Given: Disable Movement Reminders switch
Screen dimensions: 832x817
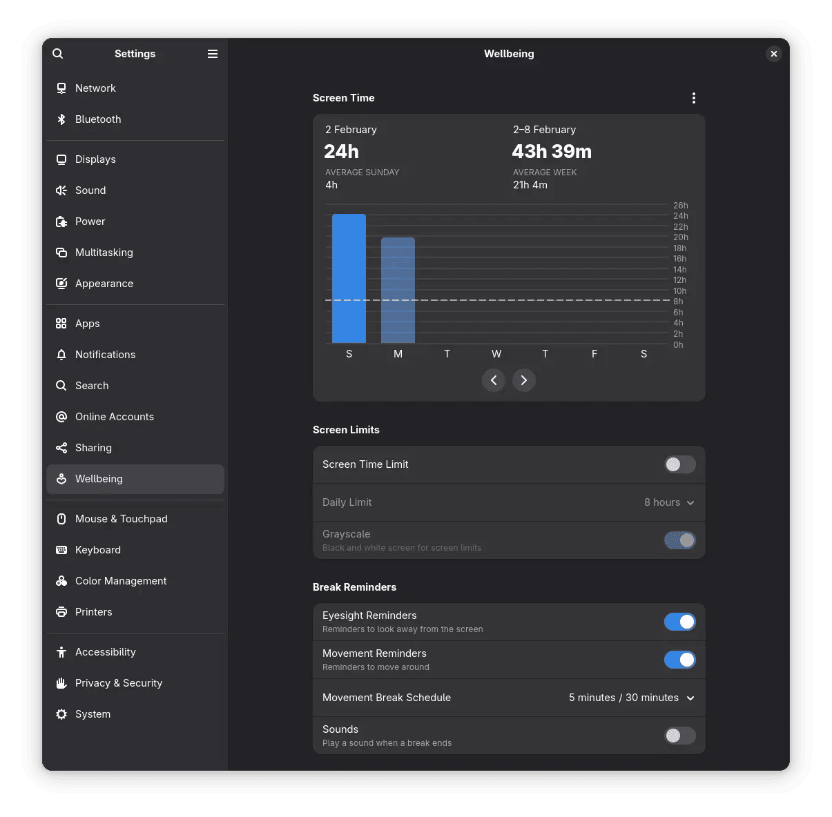Looking at the screenshot, I should 680,660.
